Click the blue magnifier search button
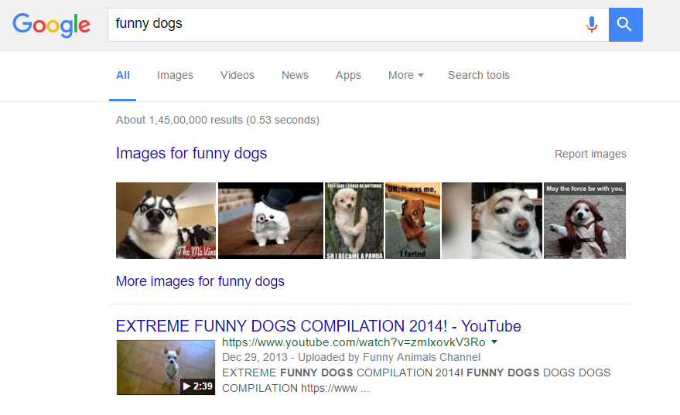680x415 pixels. point(625,25)
